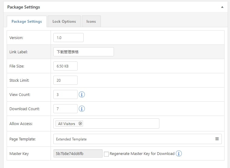Image resolution: width=230 pixels, height=168 pixels.
Task: Select the Stock Limit field
Action: 65,80
